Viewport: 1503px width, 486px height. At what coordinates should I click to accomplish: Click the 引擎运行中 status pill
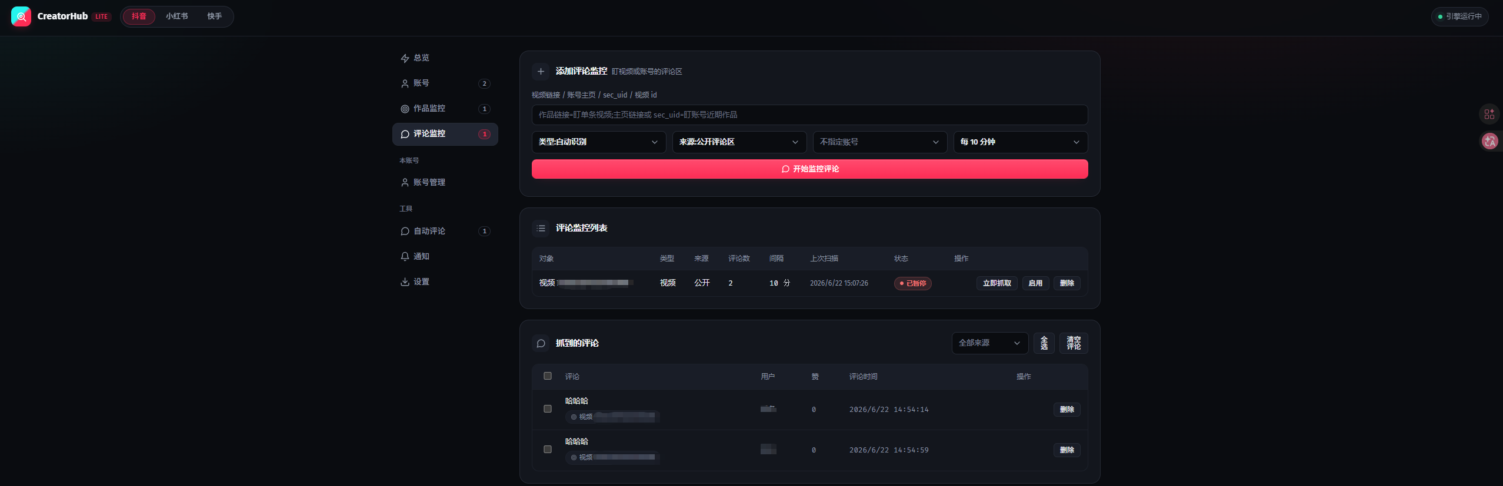pyautogui.click(x=1459, y=16)
